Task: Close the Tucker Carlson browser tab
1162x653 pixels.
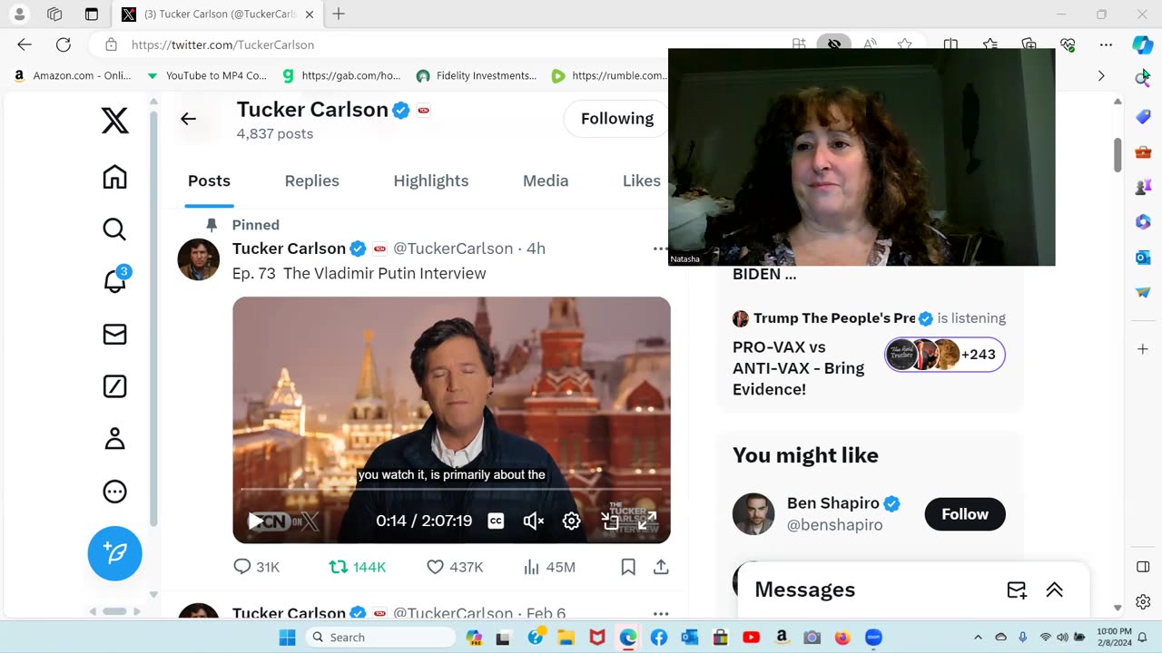Action: click(310, 15)
